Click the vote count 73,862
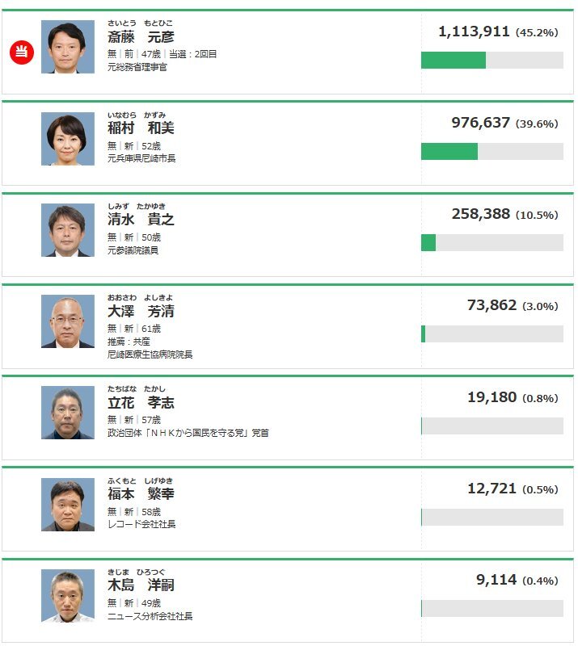 492,305
